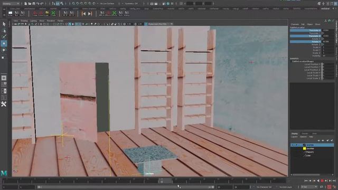This screenshot has width=338, height=190.
Task: Choose the Paint Selection brush tool
Action: click(x=4, y=36)
